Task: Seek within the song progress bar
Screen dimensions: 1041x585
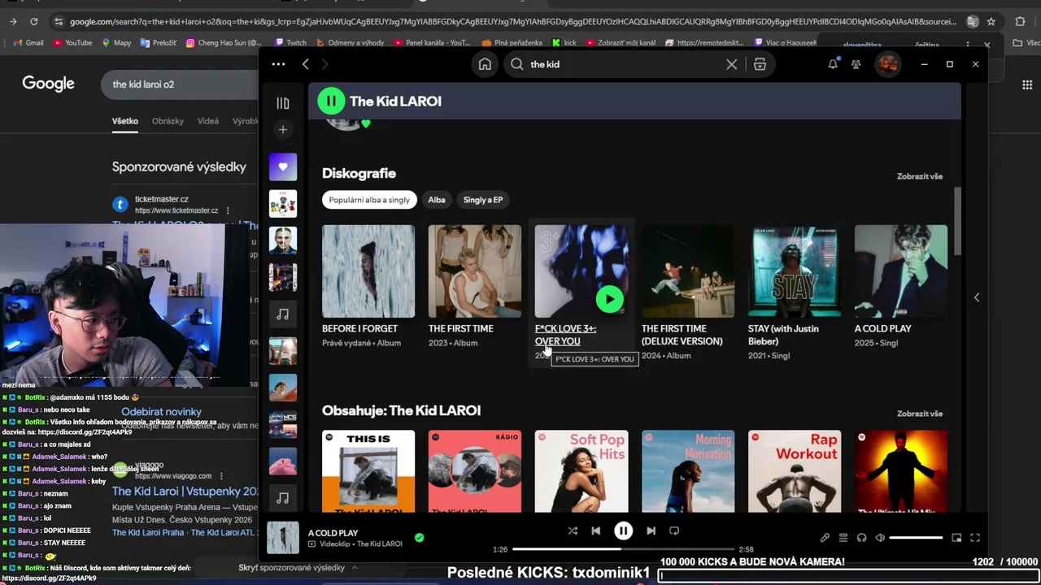Action: click(x=623, y=549)
